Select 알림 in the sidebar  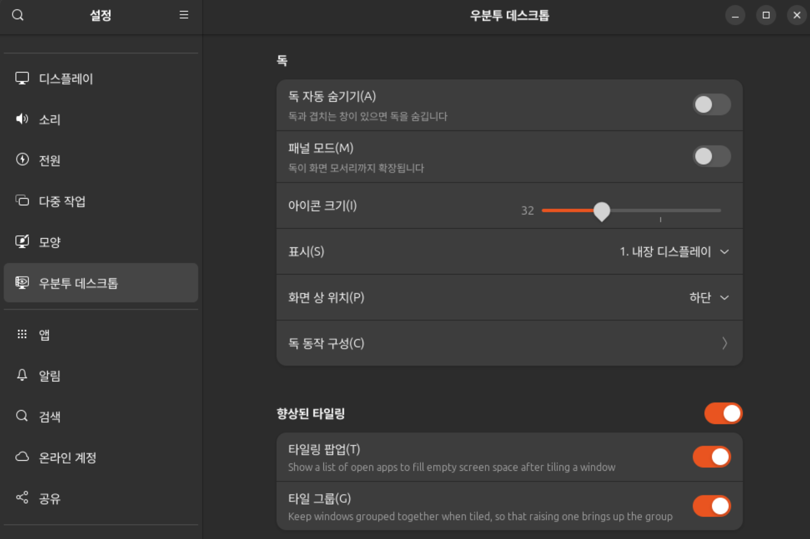(101, 376)
